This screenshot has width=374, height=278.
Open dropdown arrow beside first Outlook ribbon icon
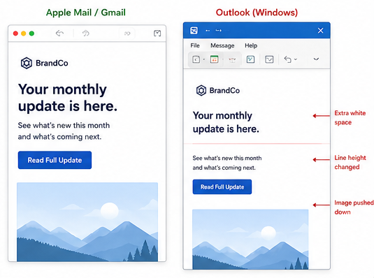click(x=203, y=59)
